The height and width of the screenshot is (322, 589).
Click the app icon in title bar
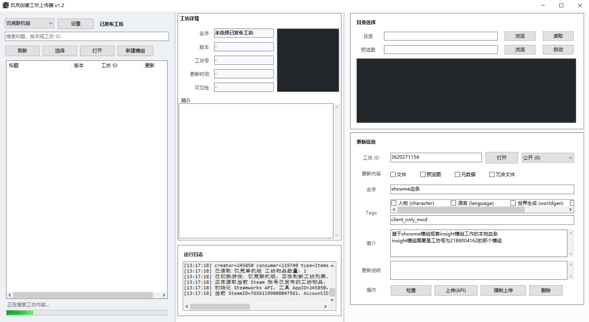coord(5,5)
